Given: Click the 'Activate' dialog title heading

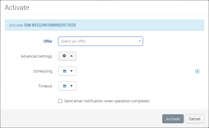Looking at the screenshot, I should click(x=17, y=7).
